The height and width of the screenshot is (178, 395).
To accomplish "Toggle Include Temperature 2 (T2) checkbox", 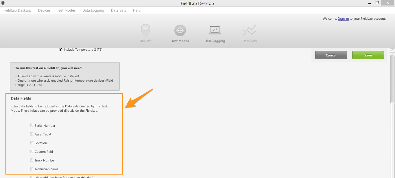I will tap(60, 49).
